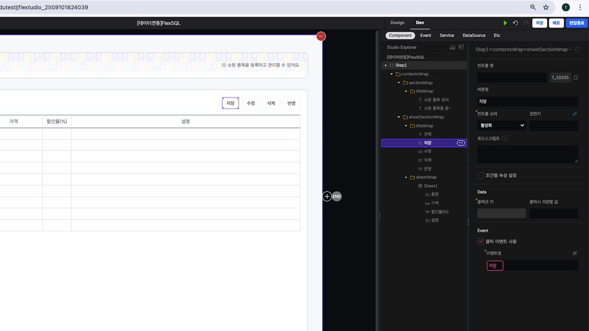The image size is (589, 331).
Task: Select the Component sub-tab
Action: (x=400, y=36)
